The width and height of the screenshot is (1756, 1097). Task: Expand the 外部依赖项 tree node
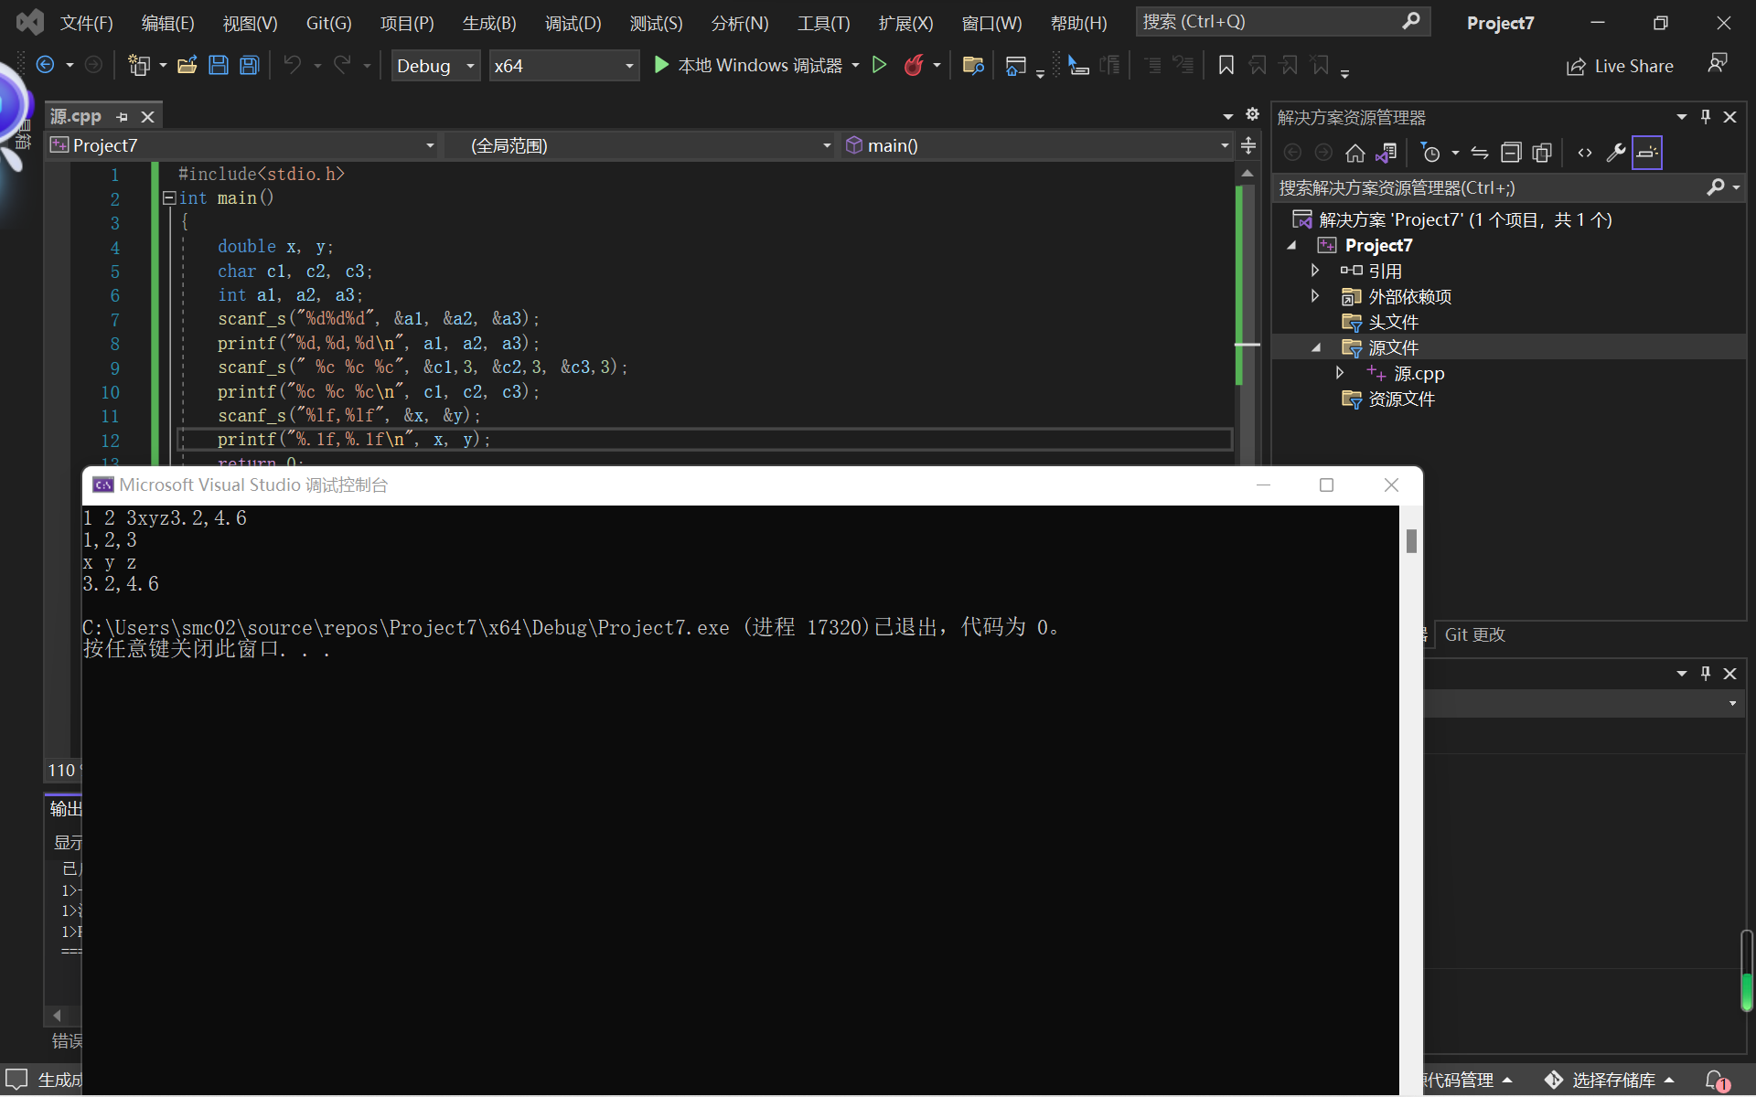click(x=1315, y=296)
